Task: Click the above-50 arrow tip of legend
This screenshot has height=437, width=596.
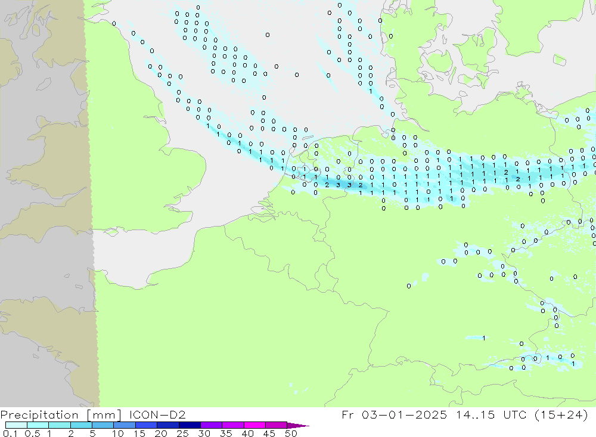Action: coord(298,426)
